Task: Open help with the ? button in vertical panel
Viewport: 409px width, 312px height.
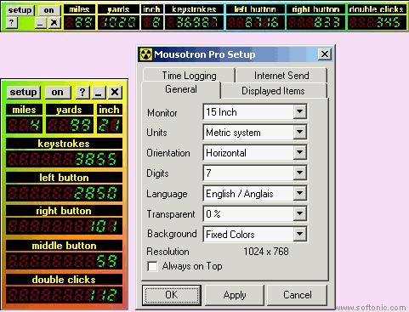Action: (82, 92)
